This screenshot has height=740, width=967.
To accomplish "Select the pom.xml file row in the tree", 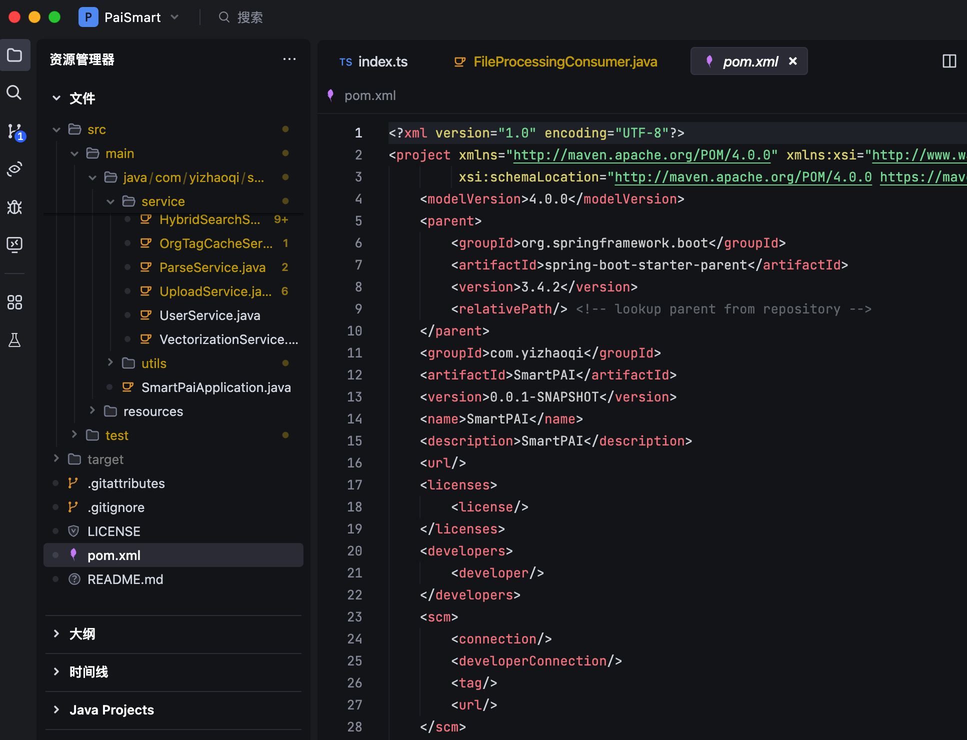I will coord(173,555).
